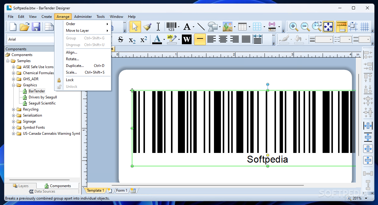Open a file using the folder icon
This screenshot has height=205, width=378.
(25, 27)
